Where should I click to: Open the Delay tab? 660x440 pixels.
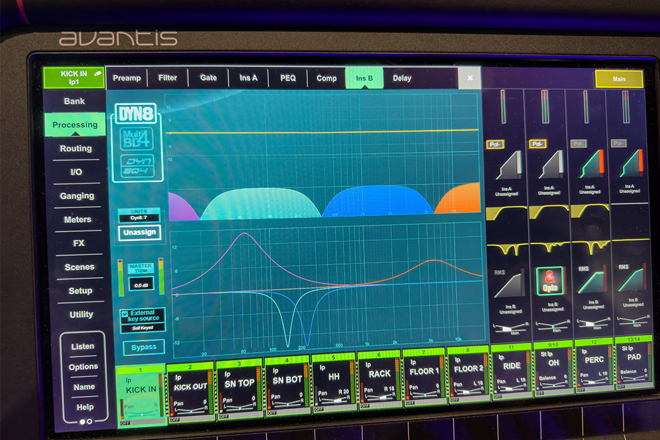(402, 78)
